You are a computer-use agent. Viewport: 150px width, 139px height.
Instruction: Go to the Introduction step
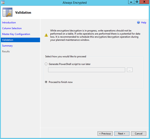(9, 22)
